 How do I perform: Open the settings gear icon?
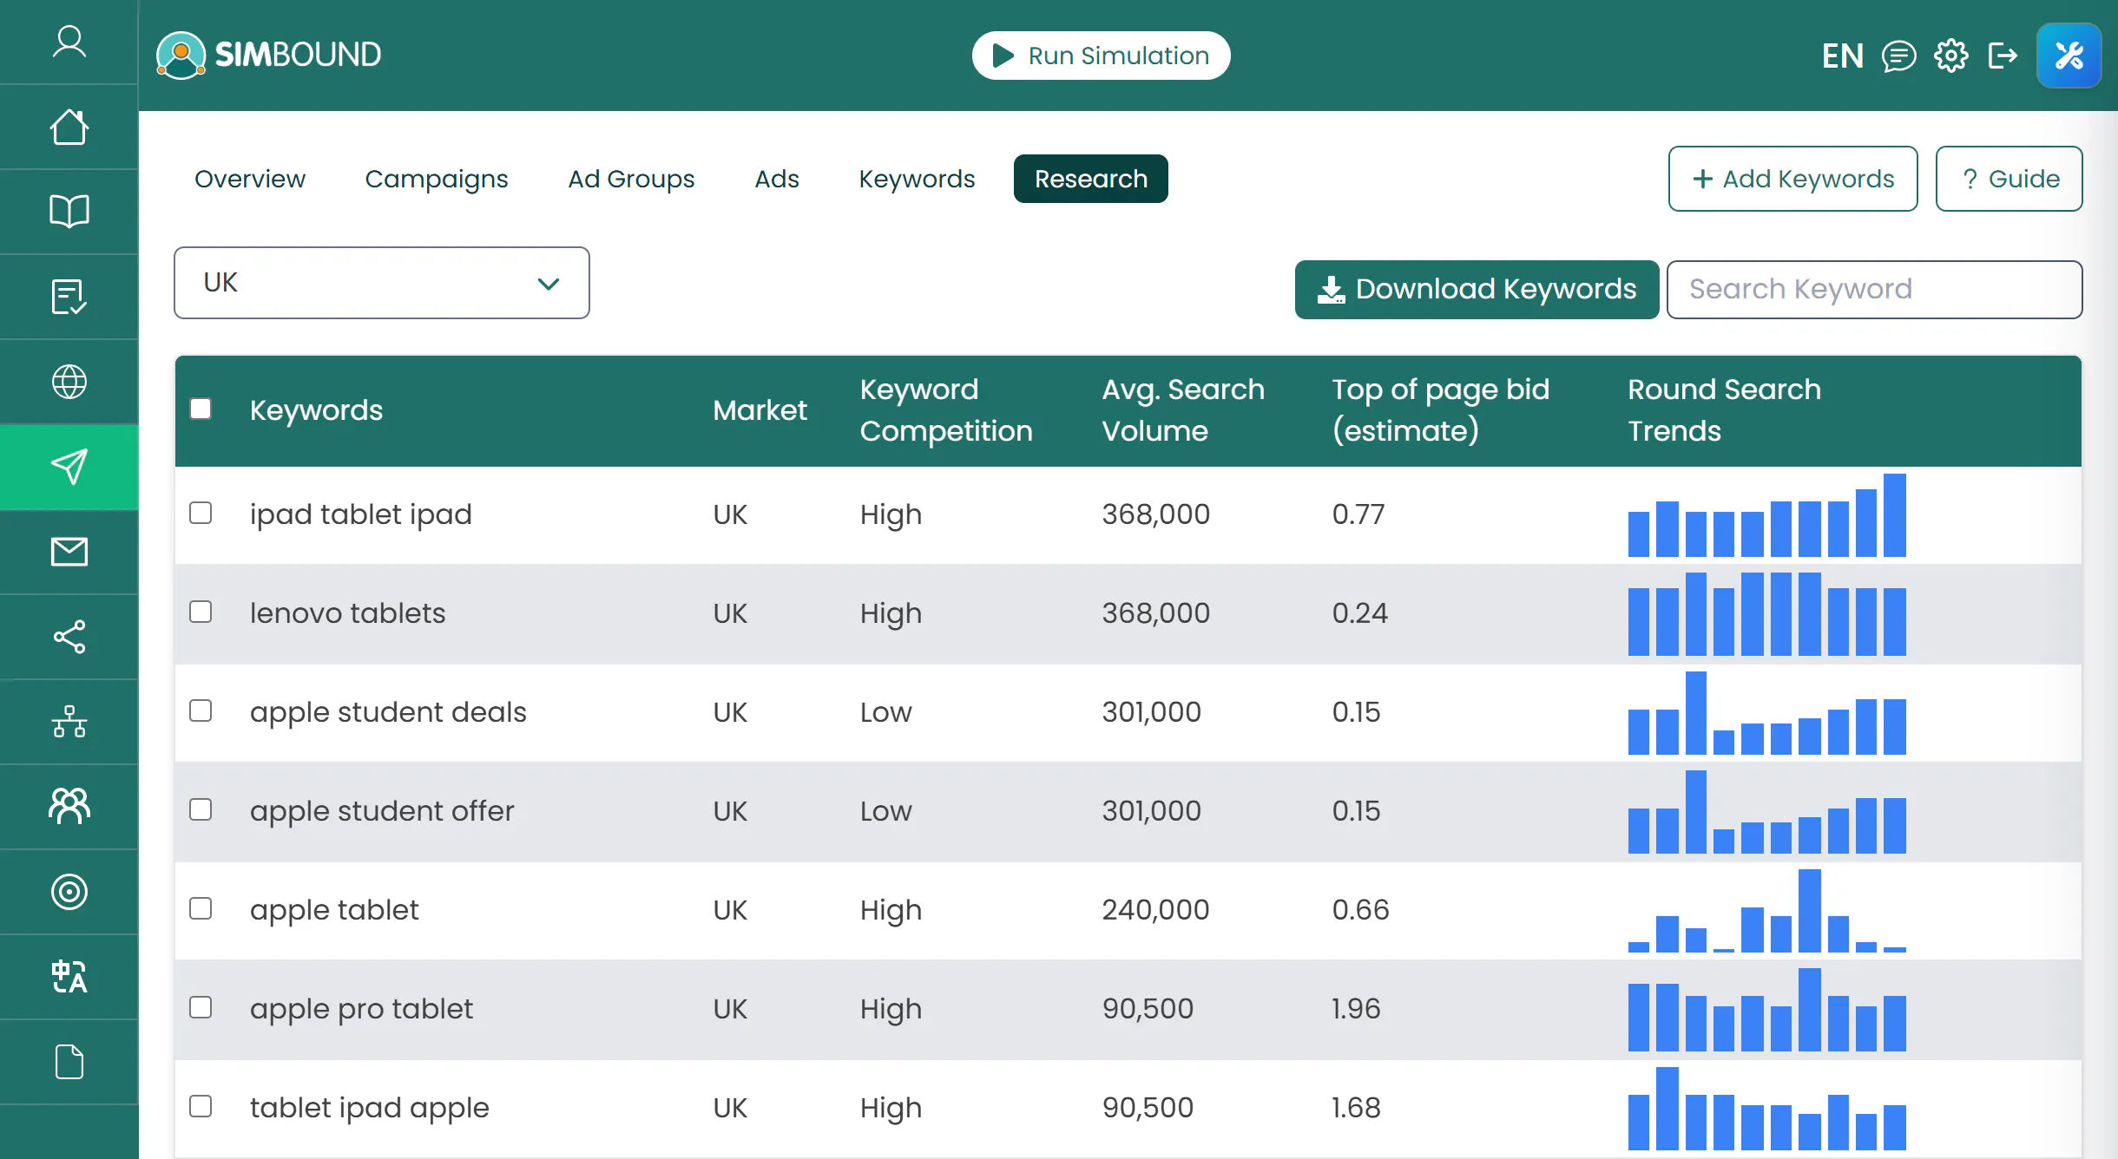(1951, 56)
